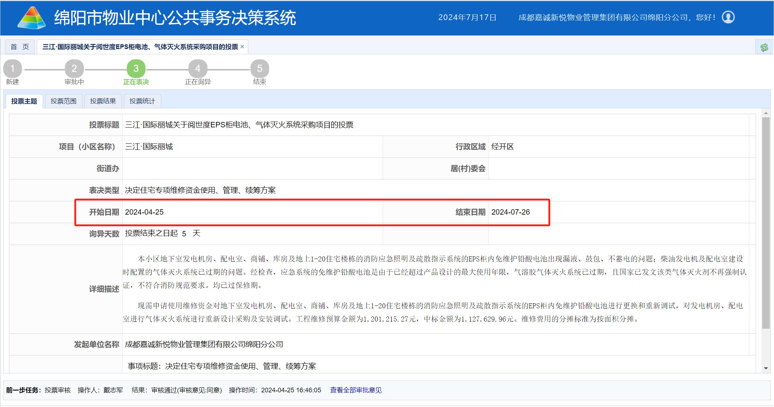This screenshot has width=774, height=407.
Task: Open the 投票统计 tab
Action: pos(142,101)
